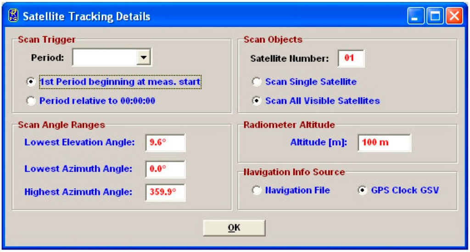Click the Lowest Azimuth Angle field
This screenshot has height=252, width=470.
pos(165,169)
